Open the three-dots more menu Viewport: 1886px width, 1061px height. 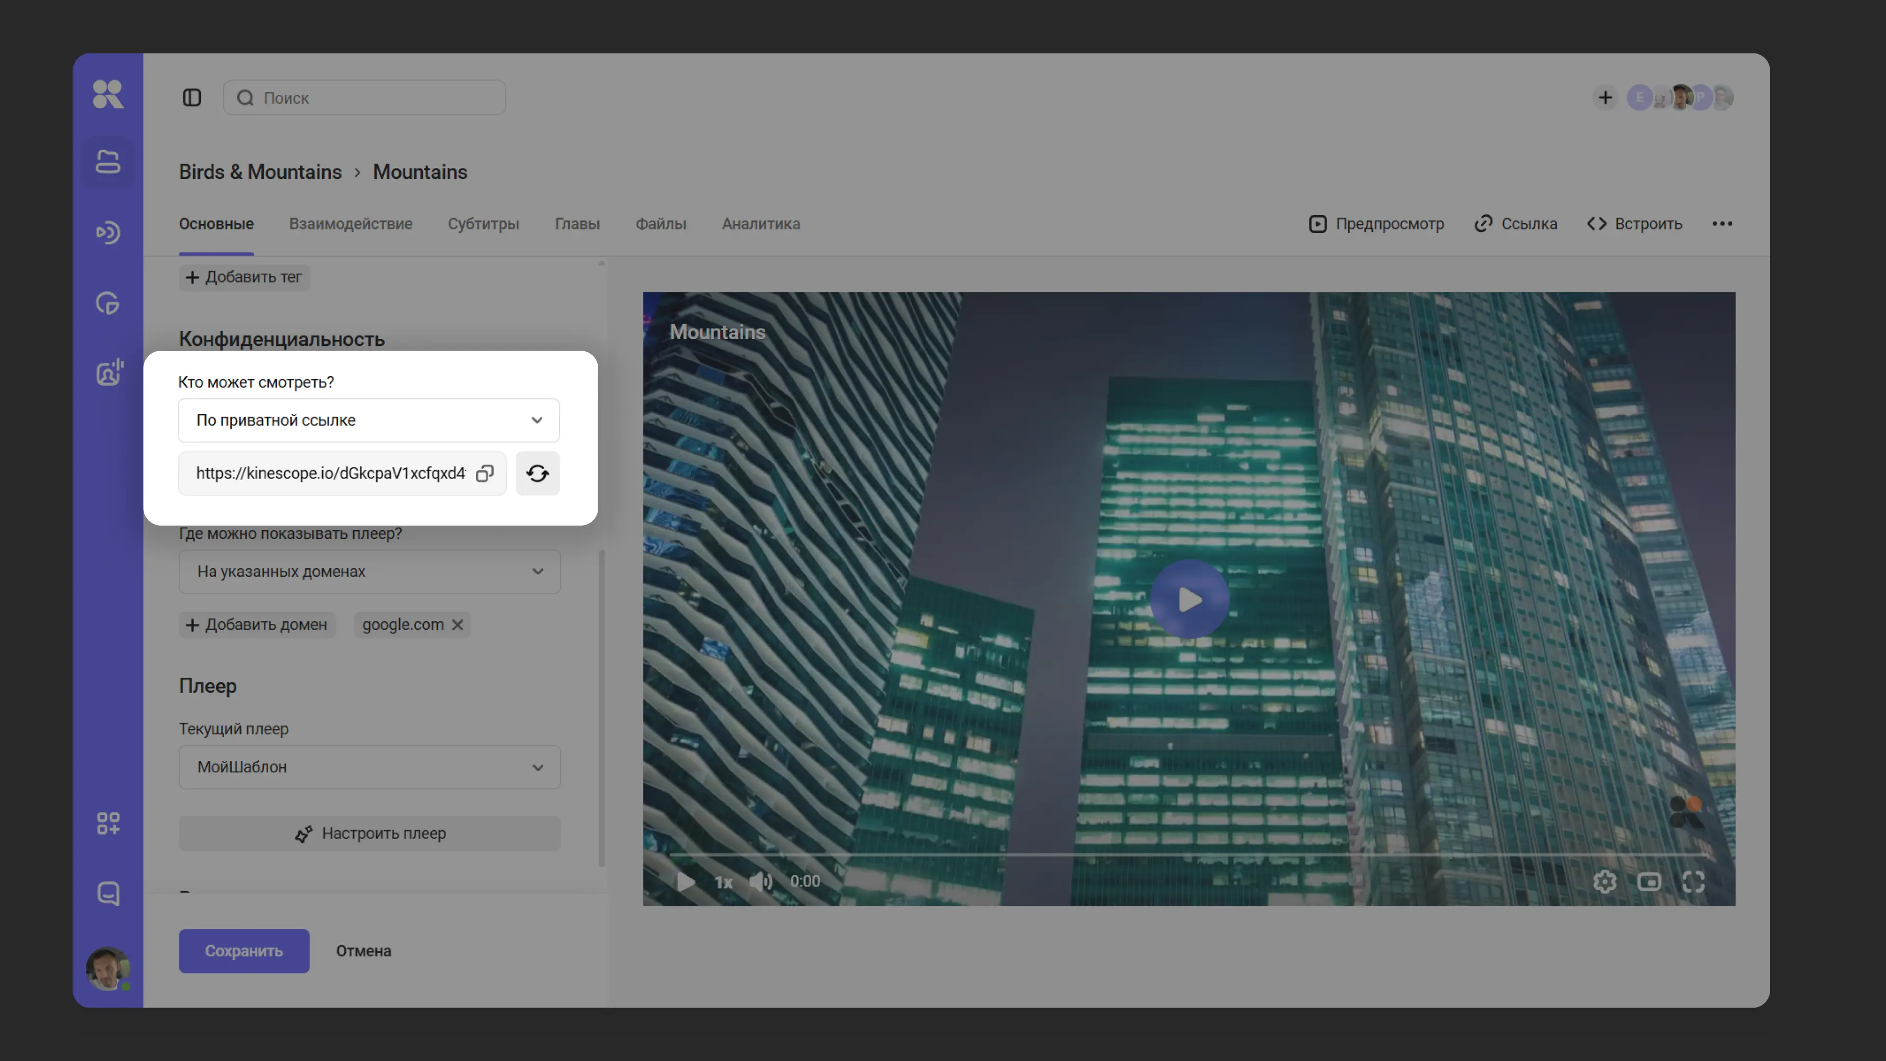[1722, 224]
